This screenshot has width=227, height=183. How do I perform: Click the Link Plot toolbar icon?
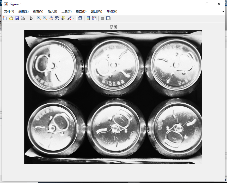click(x=80, y=19)
